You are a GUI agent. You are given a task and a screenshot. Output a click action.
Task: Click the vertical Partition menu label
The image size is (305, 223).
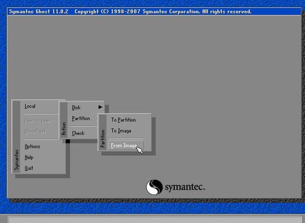pos(102,139)
